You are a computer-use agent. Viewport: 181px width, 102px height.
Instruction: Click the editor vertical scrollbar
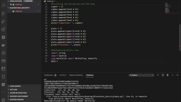(180, 38)
